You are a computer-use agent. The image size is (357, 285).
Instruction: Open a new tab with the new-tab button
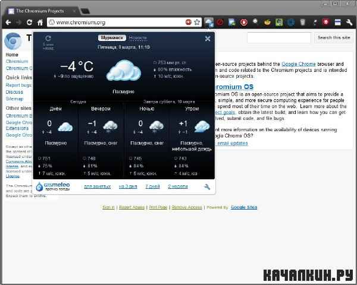(85, 11)
